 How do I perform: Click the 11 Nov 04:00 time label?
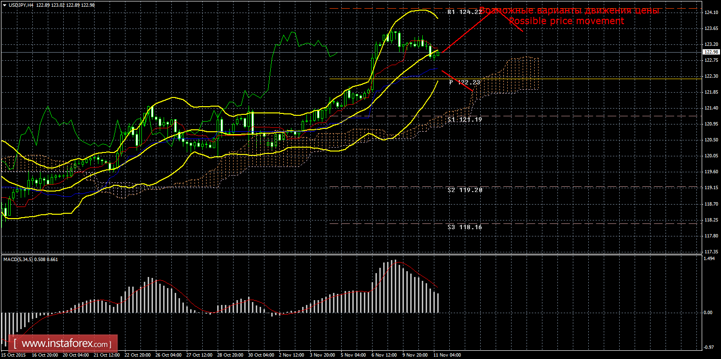(447, 355)
